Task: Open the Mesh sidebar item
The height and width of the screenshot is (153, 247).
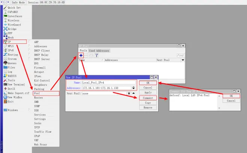Action: 10,37
